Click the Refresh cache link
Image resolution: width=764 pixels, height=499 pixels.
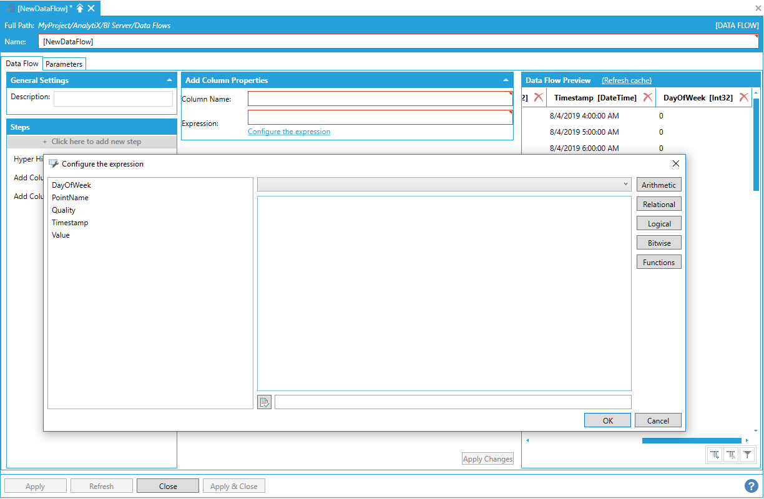pyautogui.click(x=626, y=80)
